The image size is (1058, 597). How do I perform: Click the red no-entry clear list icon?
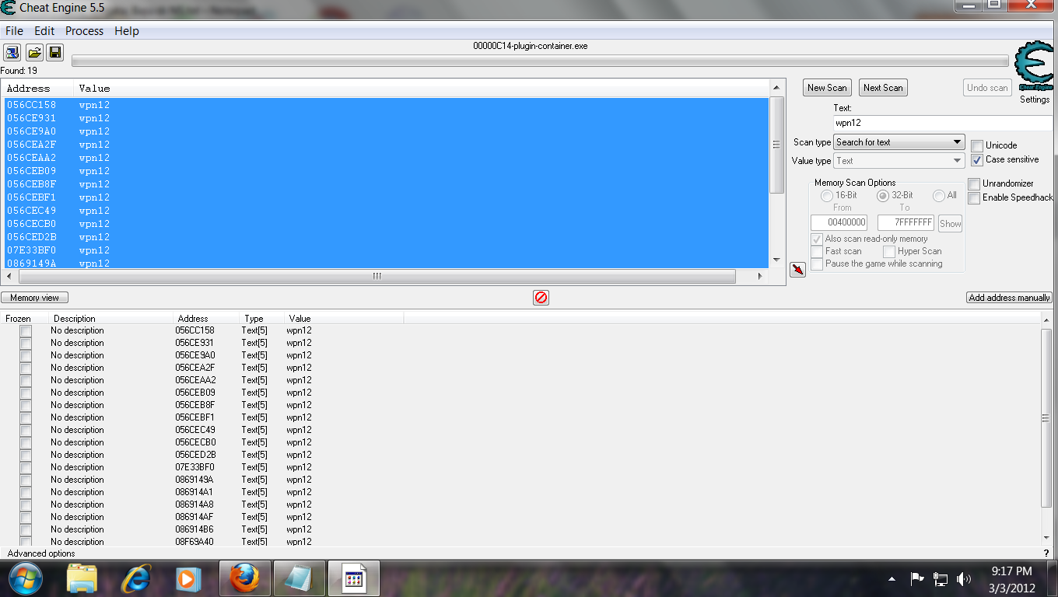pyautogui.click(x=541, y=298)
